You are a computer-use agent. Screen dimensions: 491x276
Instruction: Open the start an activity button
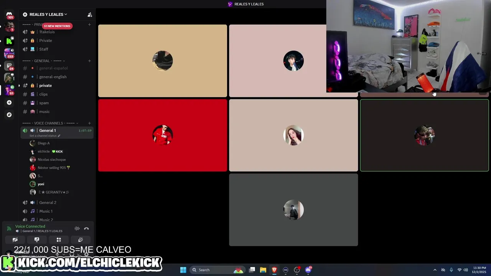59,240
